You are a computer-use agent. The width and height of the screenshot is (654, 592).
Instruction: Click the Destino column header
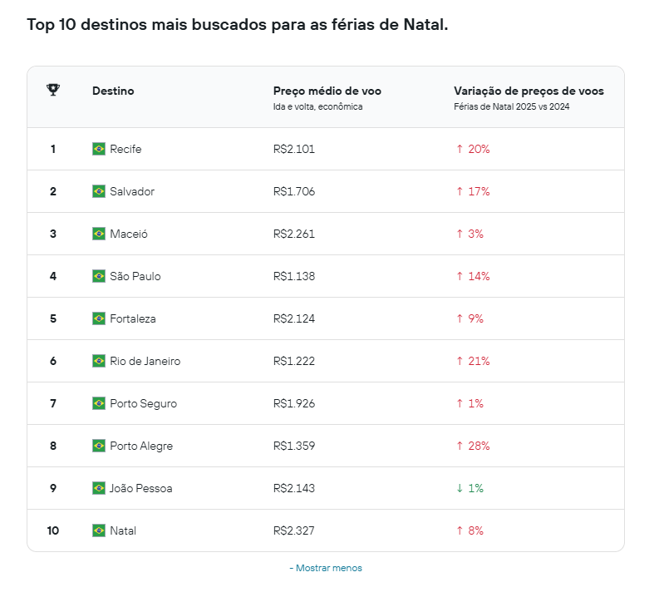point(113,91)
